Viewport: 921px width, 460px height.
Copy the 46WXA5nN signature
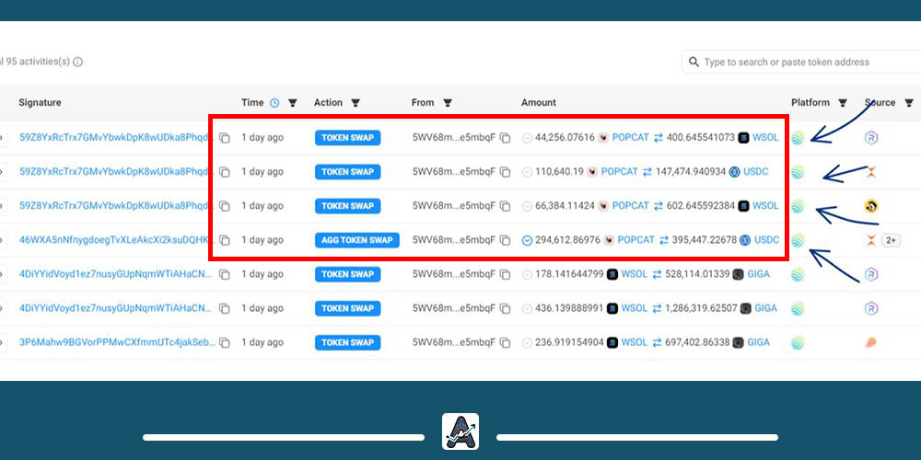225,240
